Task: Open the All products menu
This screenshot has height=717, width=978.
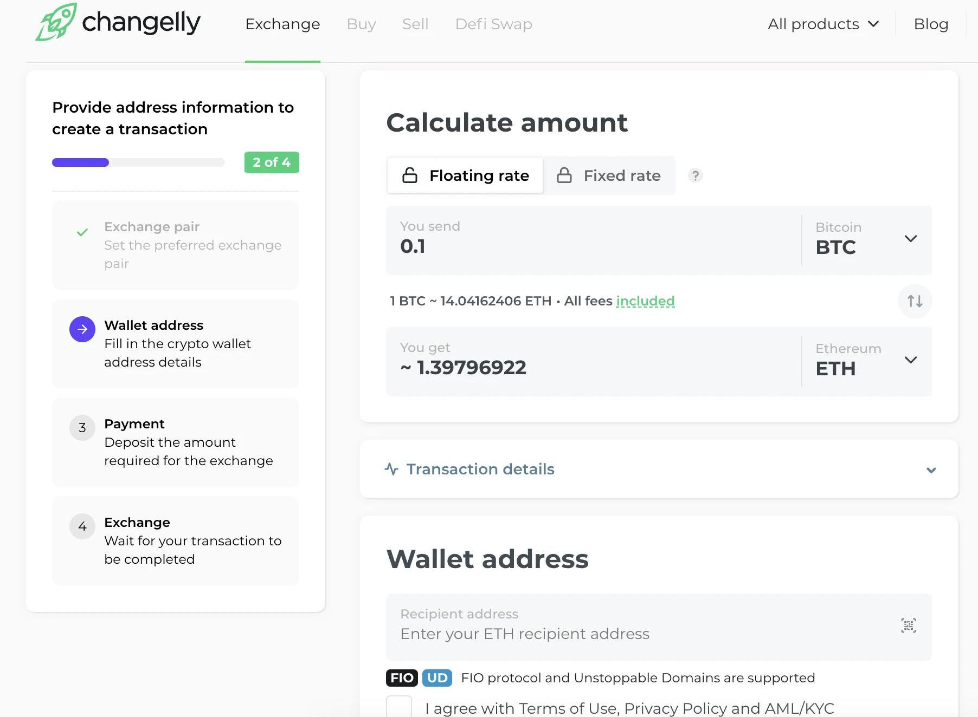Action: tap(823, 24)
